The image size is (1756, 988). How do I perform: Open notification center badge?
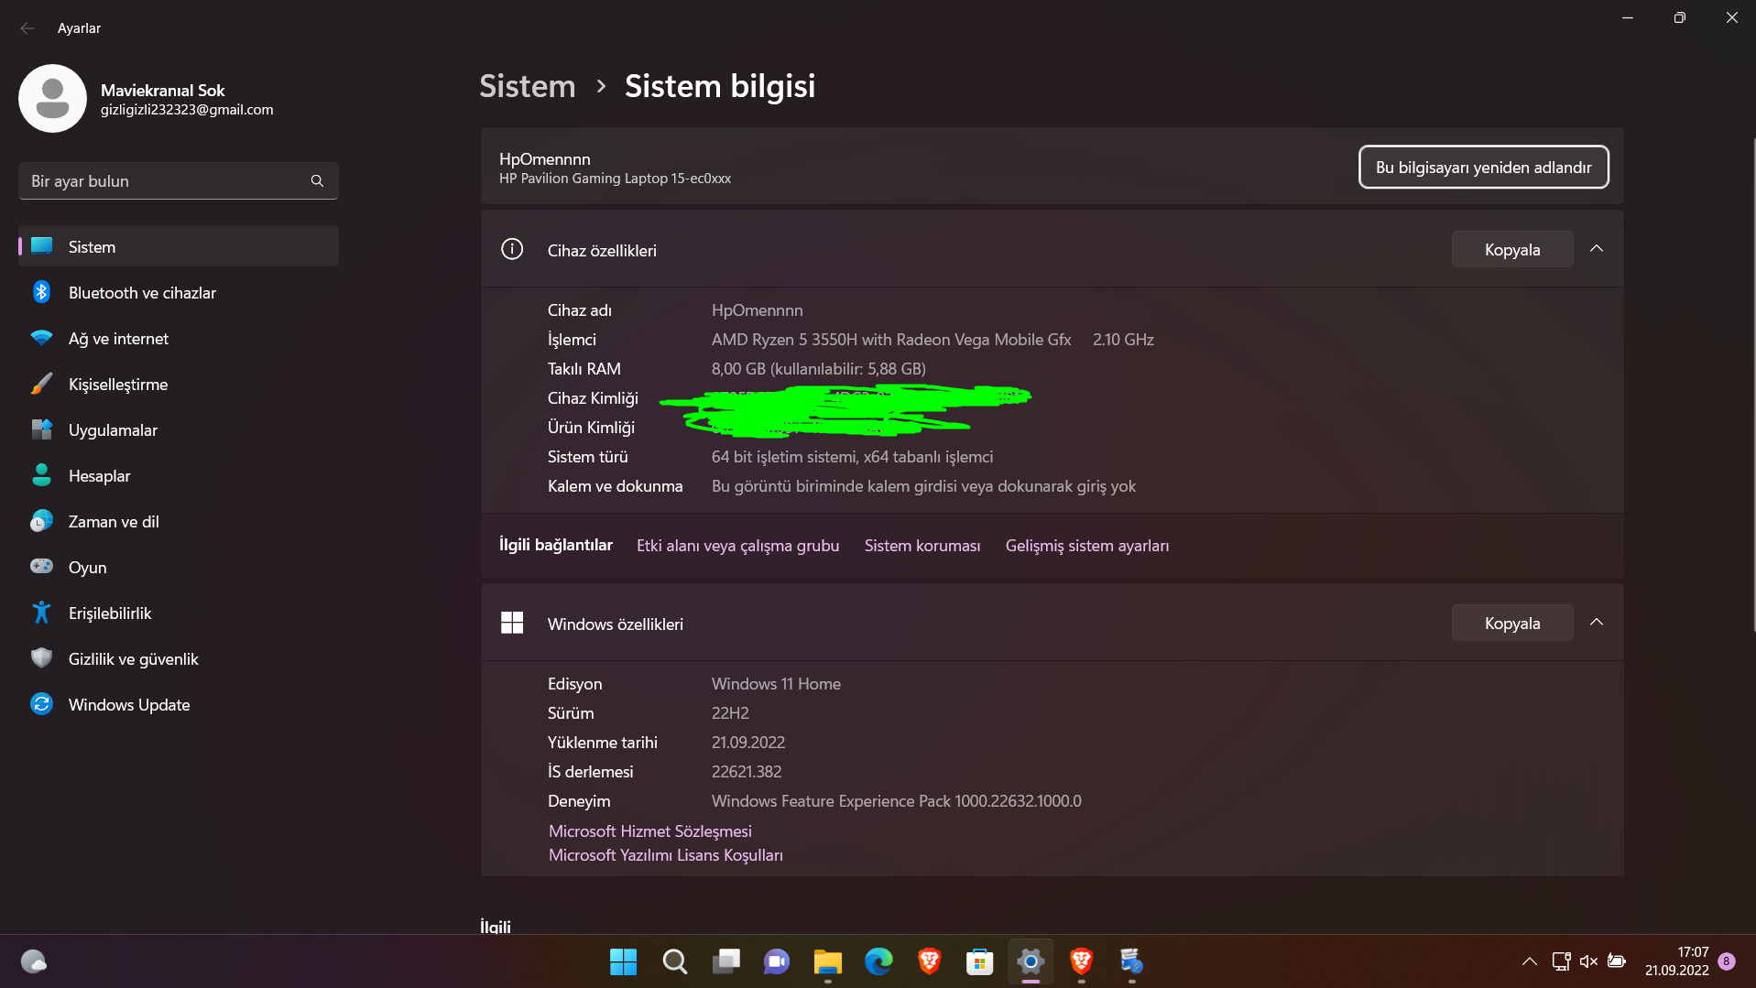coord(1727,961)
